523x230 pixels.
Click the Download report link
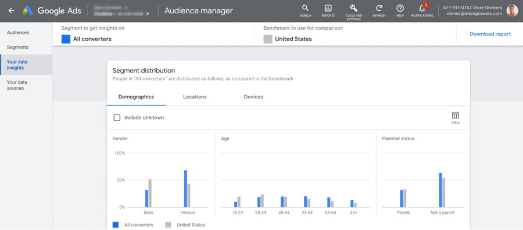pos(490,34)
